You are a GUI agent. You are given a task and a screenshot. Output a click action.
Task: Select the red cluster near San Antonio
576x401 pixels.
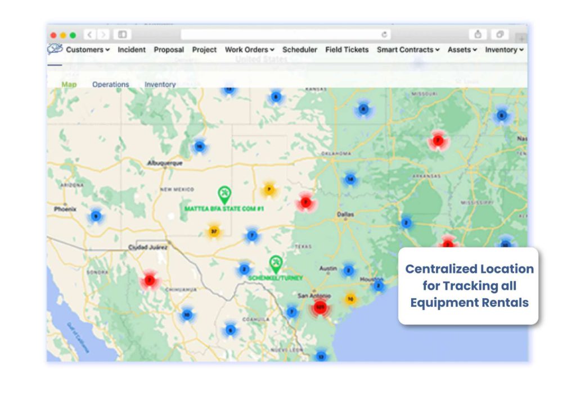pos(321,308)
